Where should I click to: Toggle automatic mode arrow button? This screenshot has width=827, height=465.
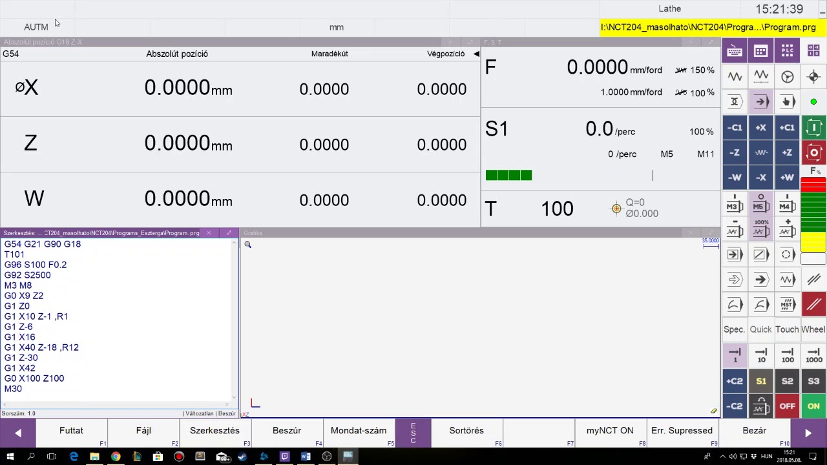tap(761, 101)
